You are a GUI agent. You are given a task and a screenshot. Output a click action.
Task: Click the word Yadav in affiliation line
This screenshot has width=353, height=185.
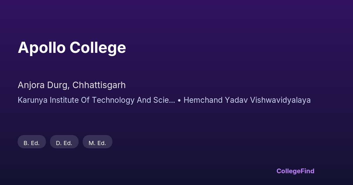coord(236,100)
